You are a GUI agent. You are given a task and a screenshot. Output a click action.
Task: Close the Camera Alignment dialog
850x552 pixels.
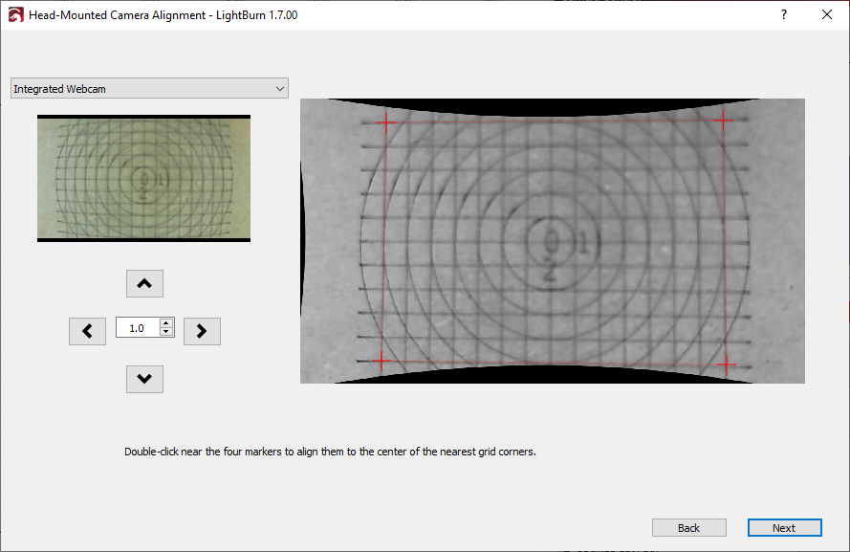coord(827,14)
